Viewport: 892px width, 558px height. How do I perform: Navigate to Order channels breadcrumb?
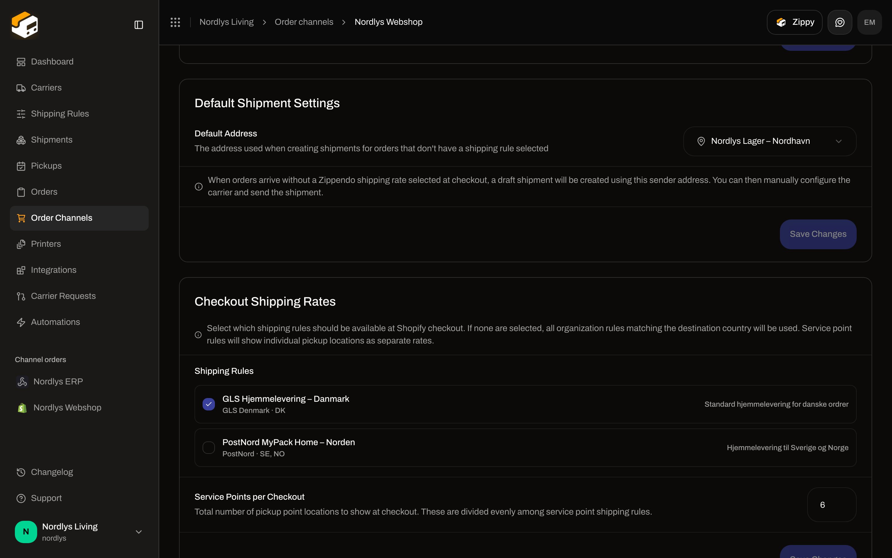pyautogui.click(x=304, y=22)
